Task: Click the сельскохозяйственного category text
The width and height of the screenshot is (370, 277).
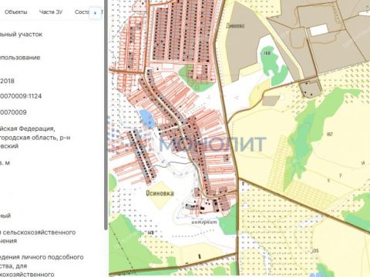Action: (x=39, y=232)
